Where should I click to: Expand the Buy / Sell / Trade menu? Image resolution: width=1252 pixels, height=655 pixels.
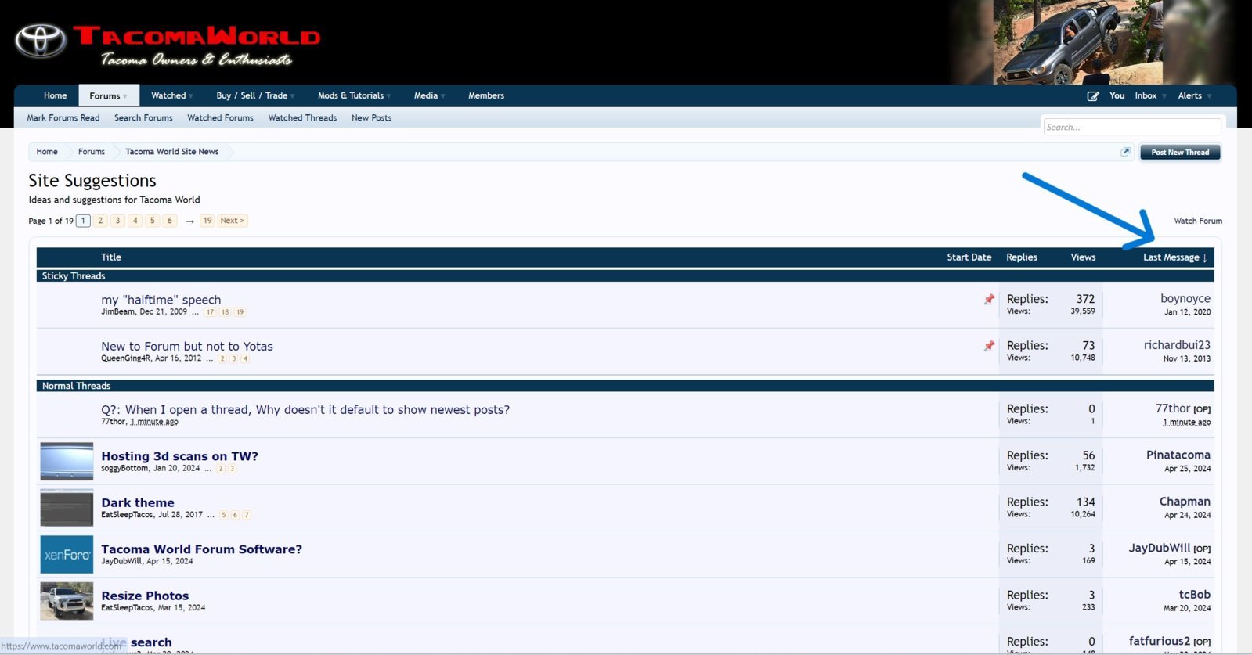[293, 96]
